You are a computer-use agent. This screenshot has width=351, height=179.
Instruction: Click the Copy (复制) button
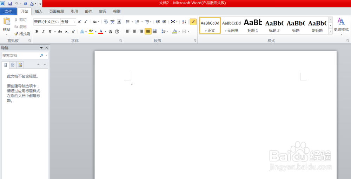coord(20,27)
